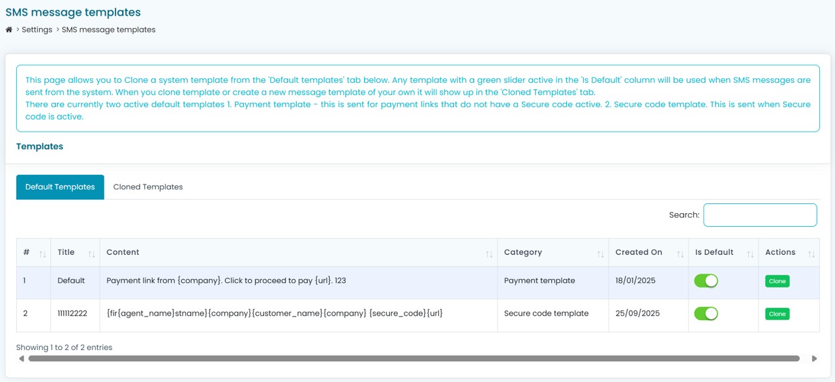
Task: Select the Default Templates tab
Action: pos(60,187)
